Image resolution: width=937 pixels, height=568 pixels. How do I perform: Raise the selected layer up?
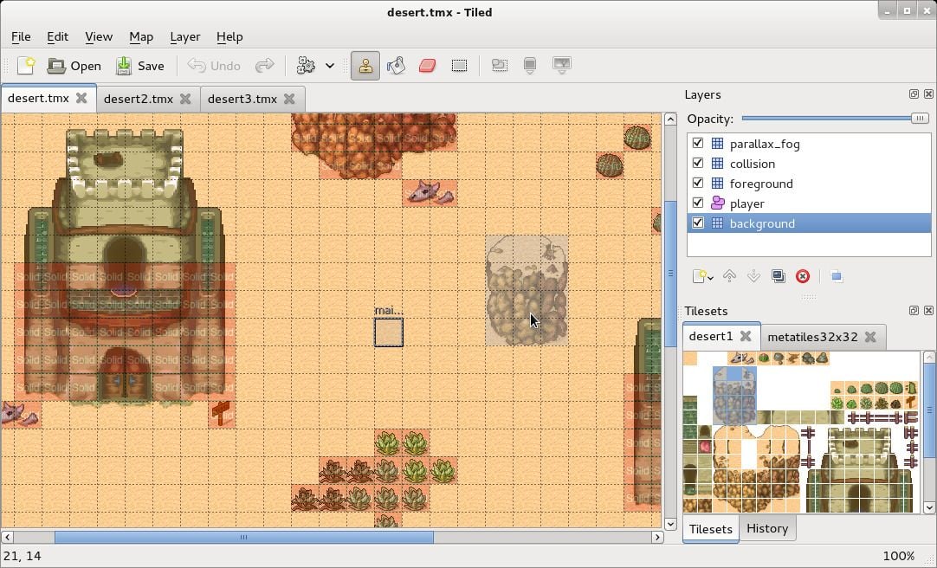click(x=728, y=275)
